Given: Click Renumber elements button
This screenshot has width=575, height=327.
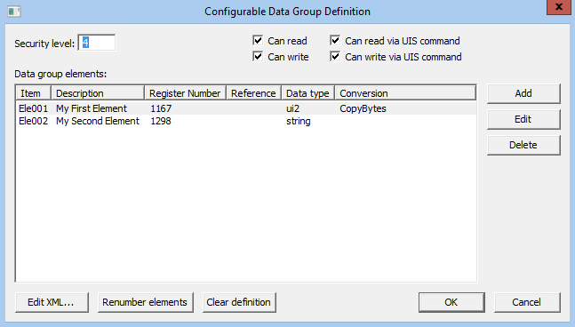Looking at the screenshot, I should (145, 302).
